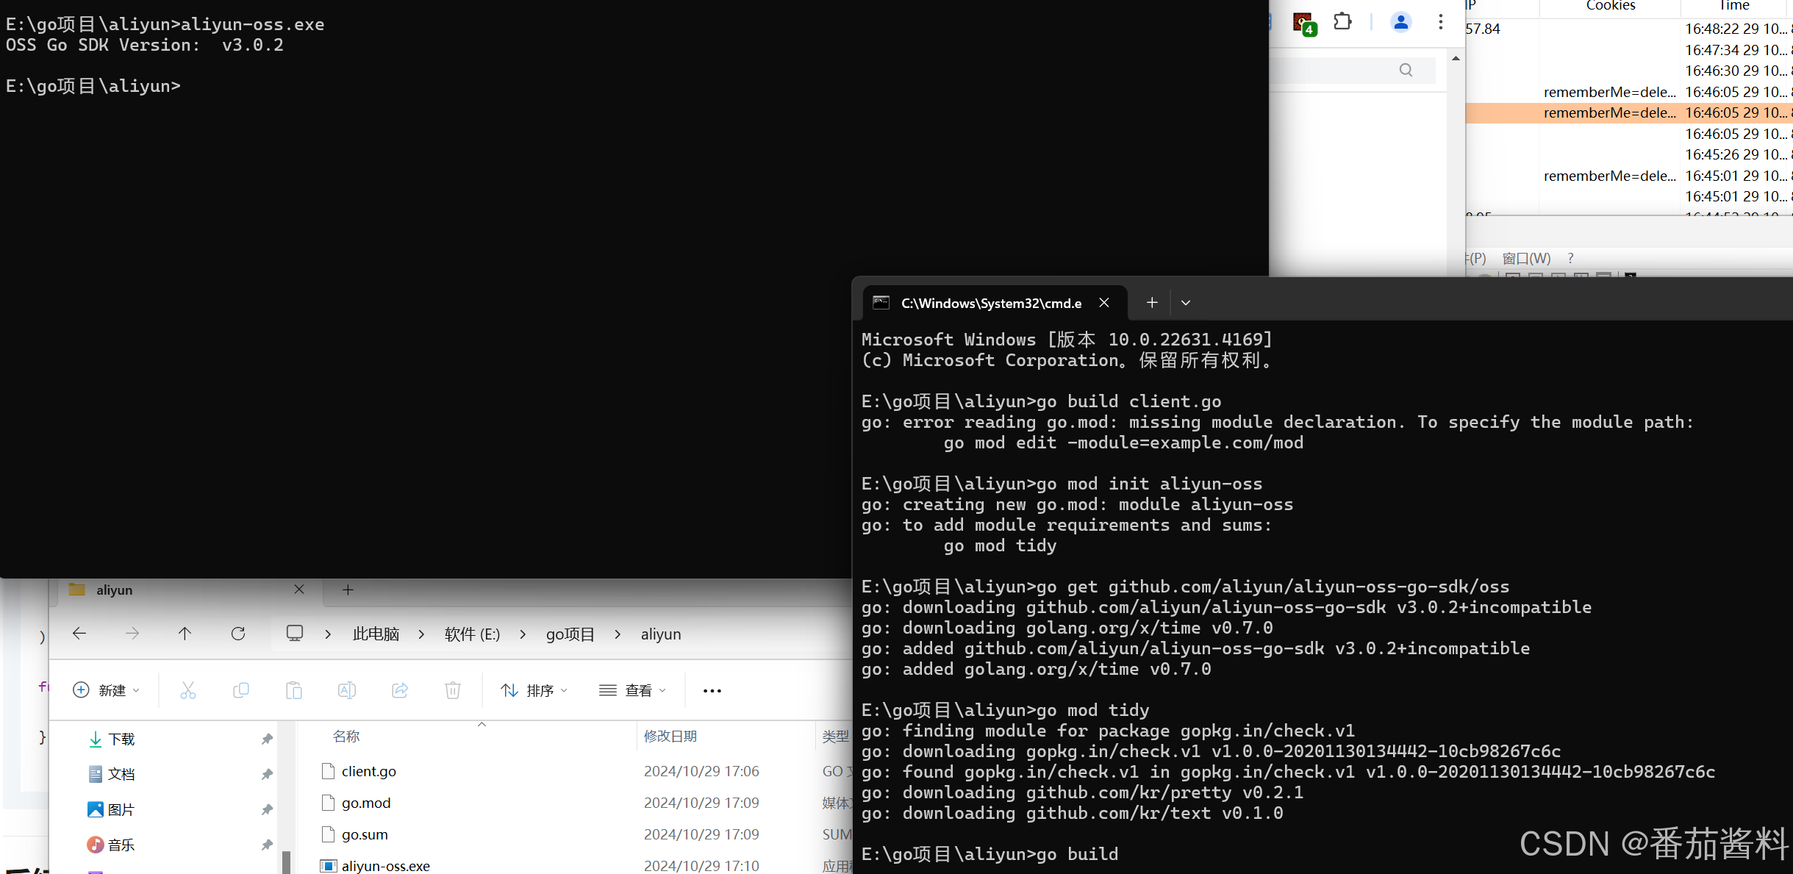Expand chevron after go项目 breadcrumb
This screenshot has width=1793, height=874.
(x=618, y=634)
